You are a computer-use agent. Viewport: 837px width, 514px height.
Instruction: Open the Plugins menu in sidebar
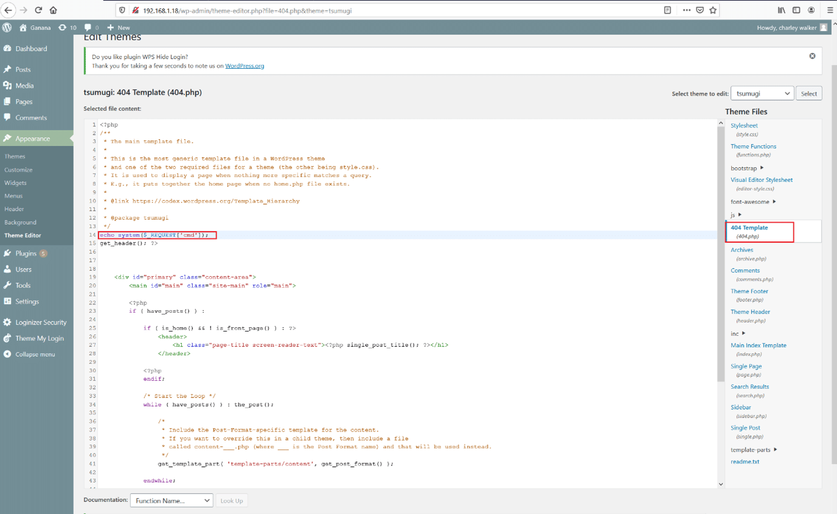pos(26,253)
